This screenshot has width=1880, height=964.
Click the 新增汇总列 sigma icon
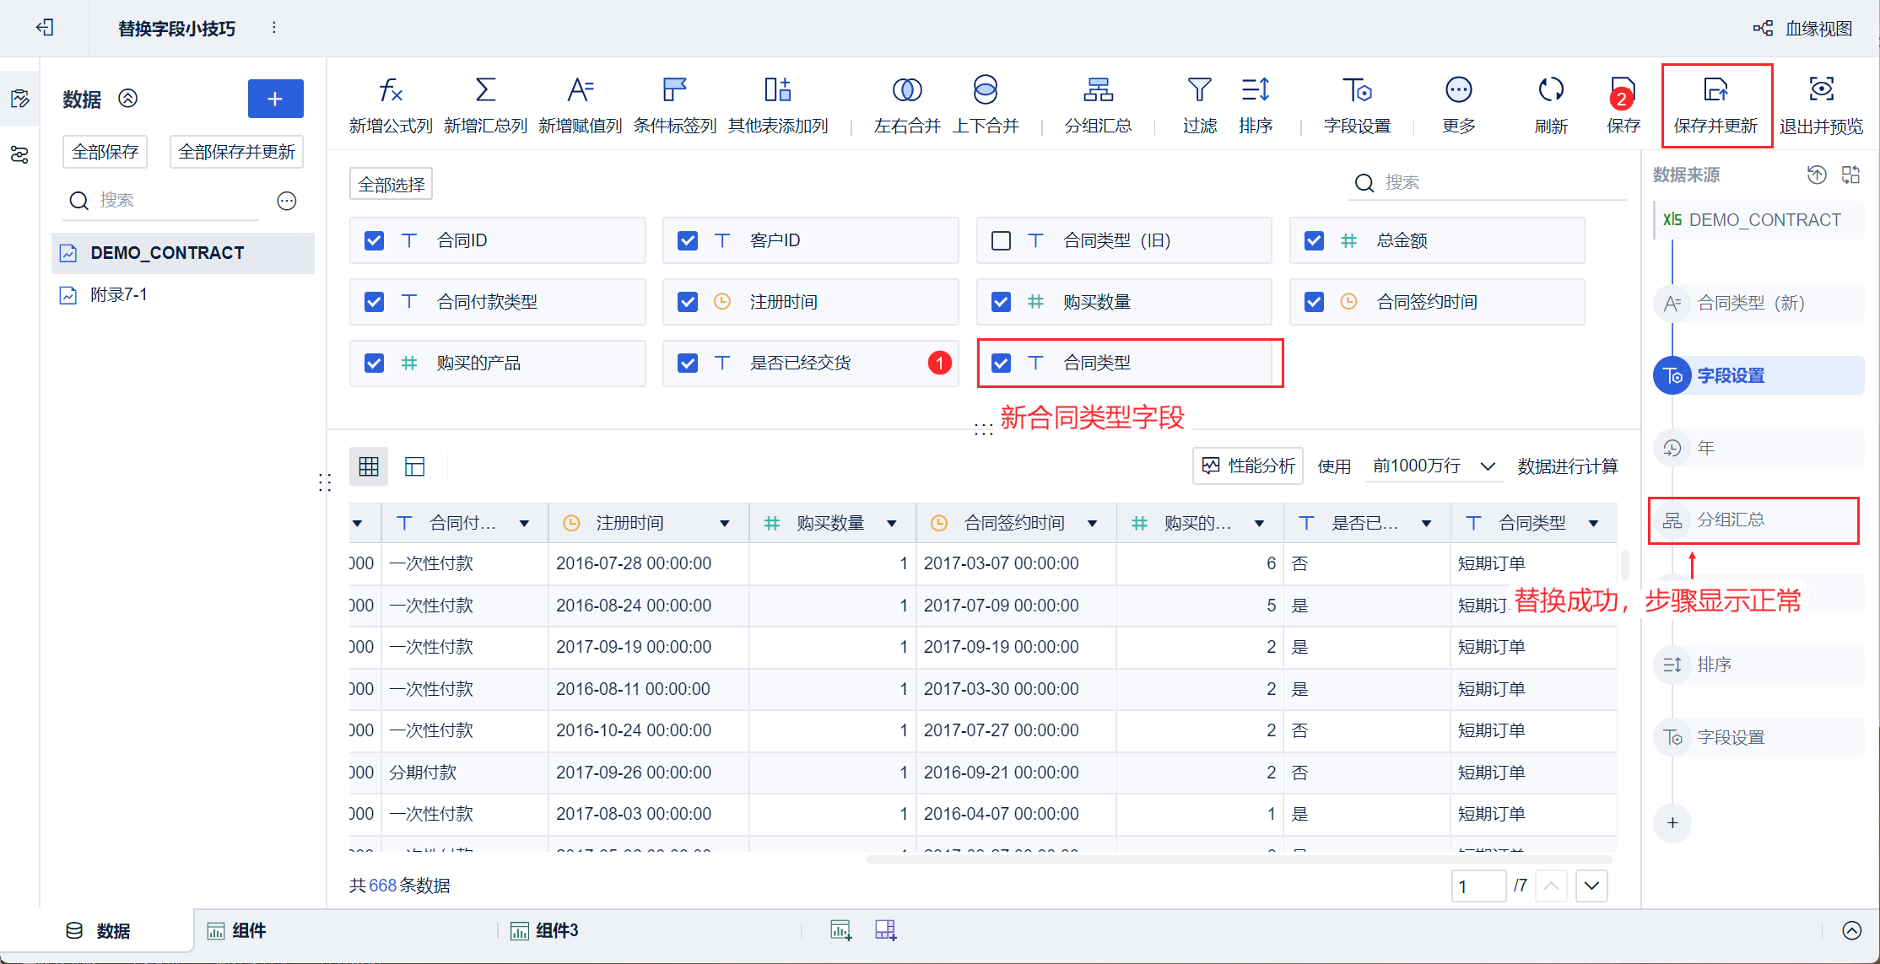pyautogui.click(x=485, y=90)
